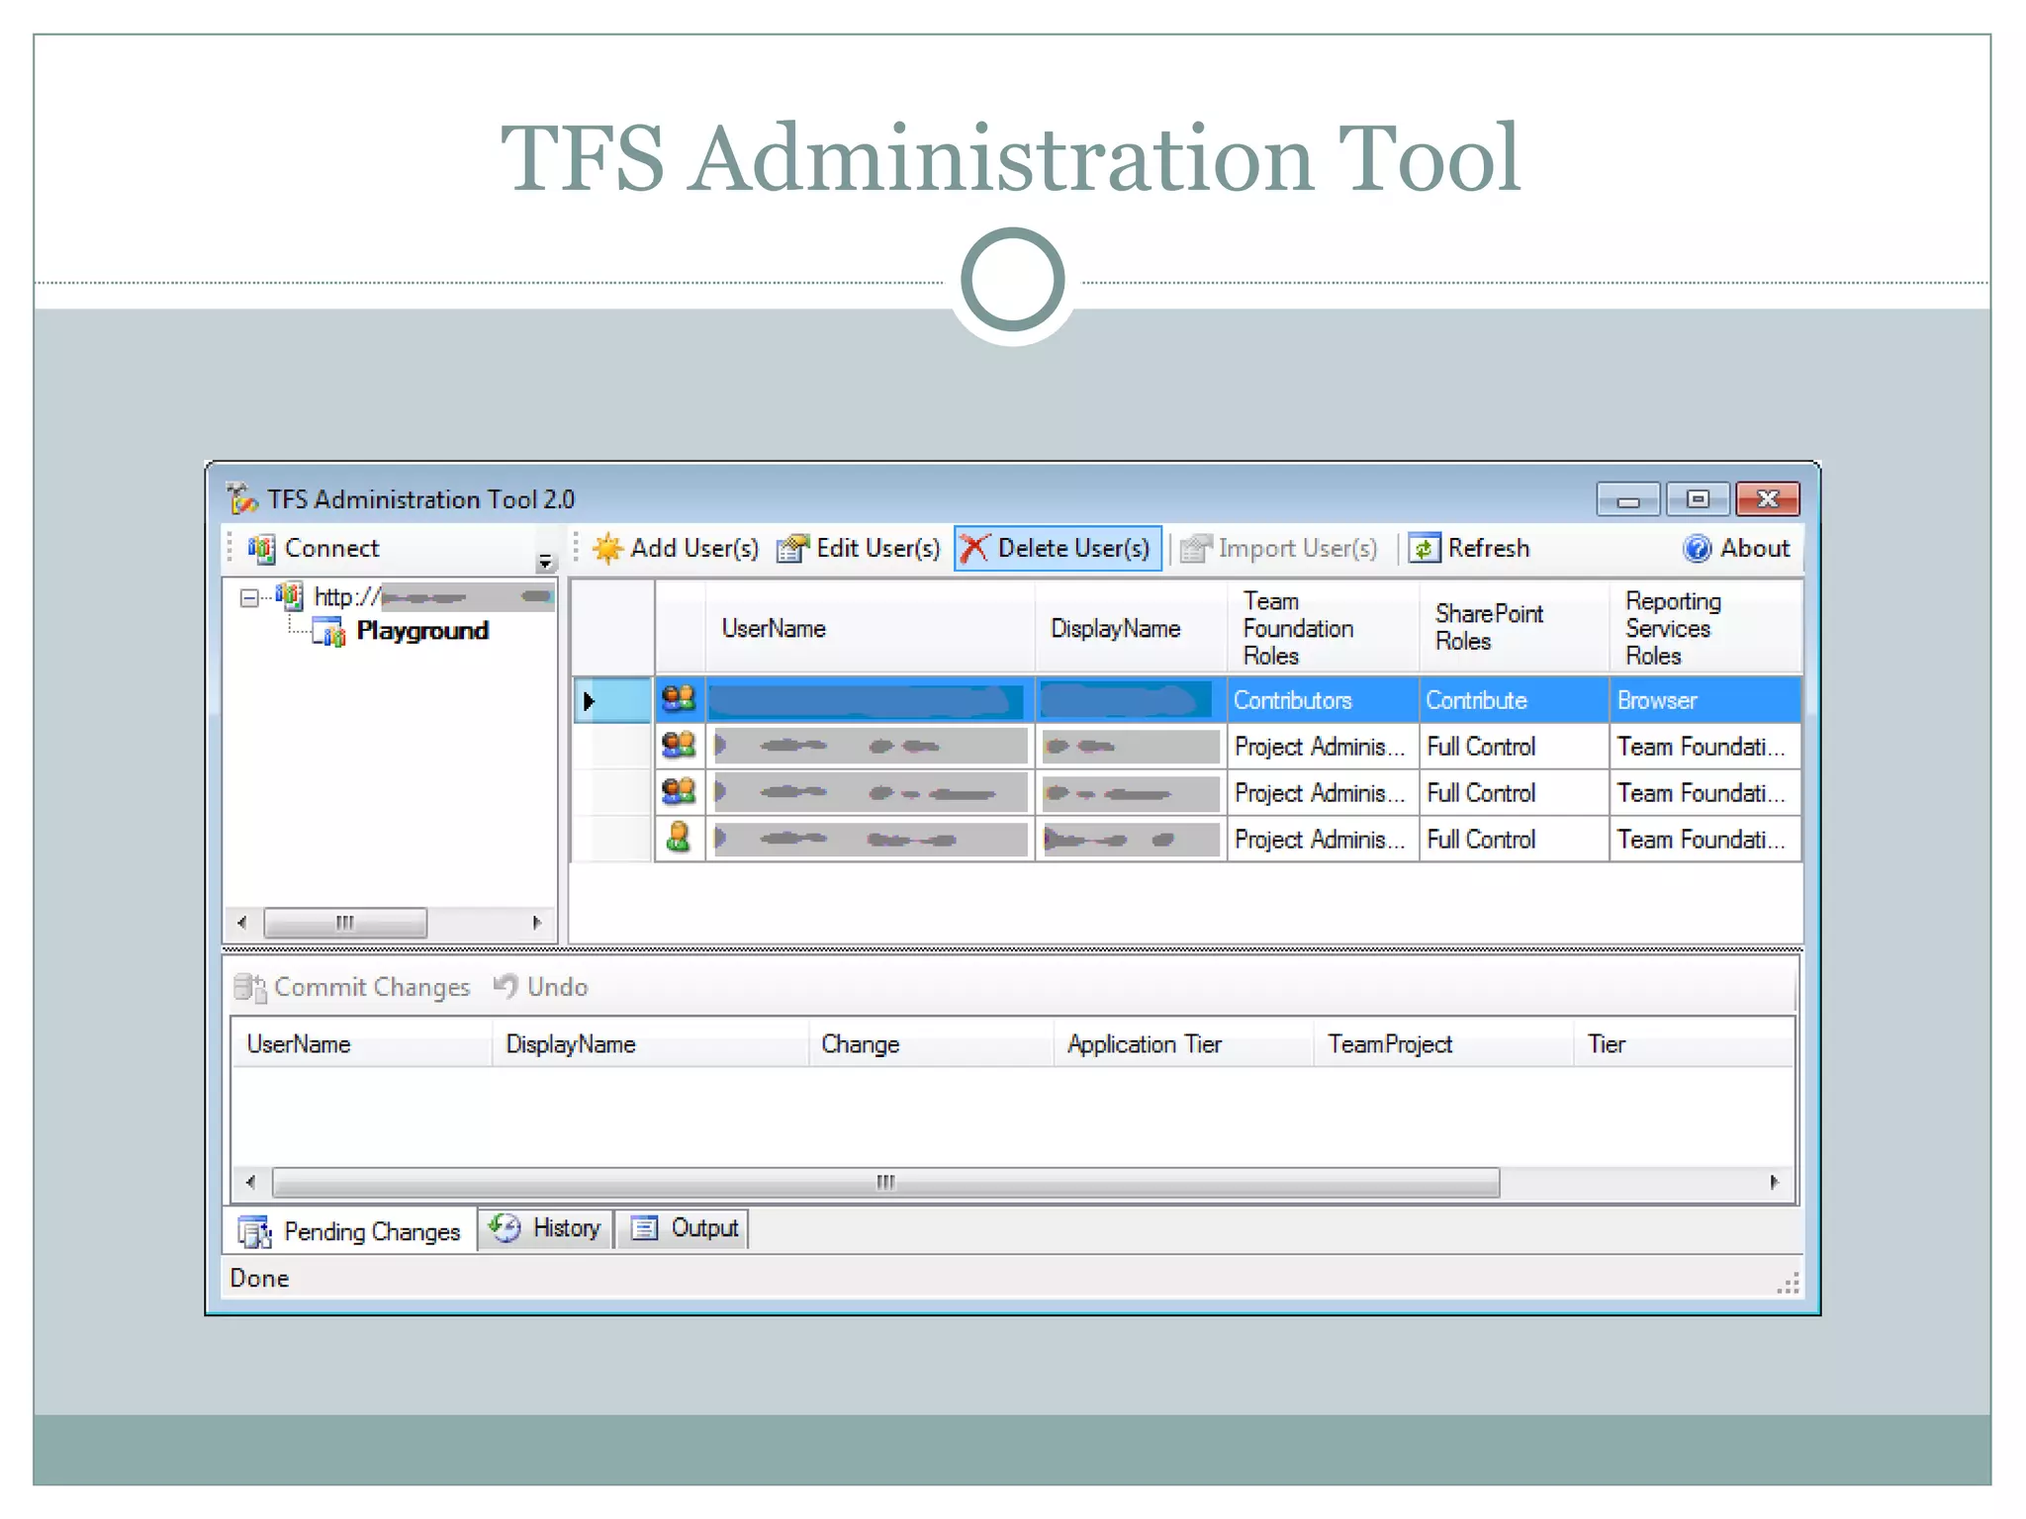
Task: Click the Done status bar text
Action: [x=259, y=1279]
